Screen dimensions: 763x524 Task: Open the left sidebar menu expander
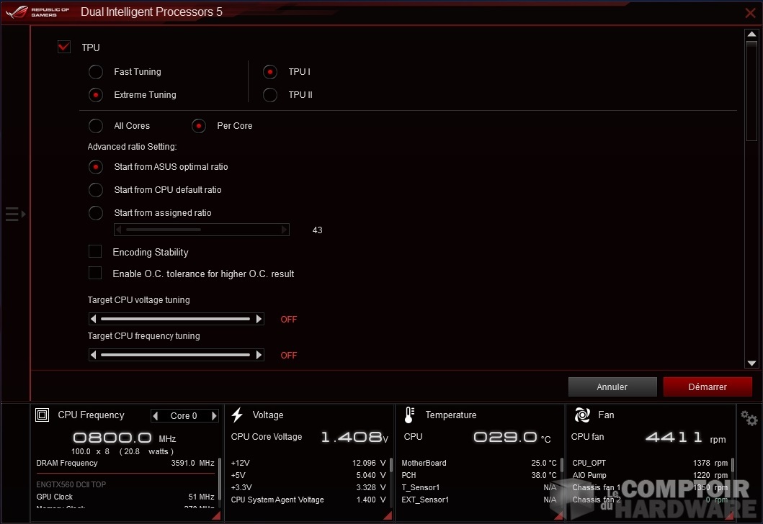coord(14,214)
